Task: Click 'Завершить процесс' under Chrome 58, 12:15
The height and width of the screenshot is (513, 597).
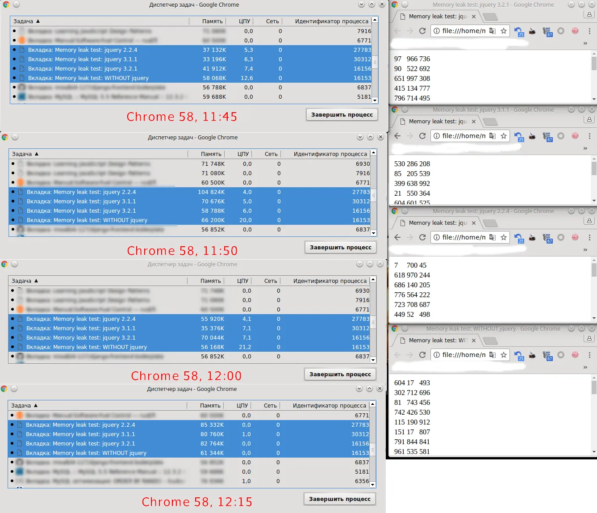Action: pyautogui.click(x=340, y=499)
